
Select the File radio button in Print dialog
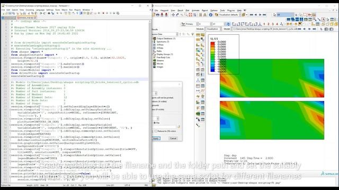point(155,123)
